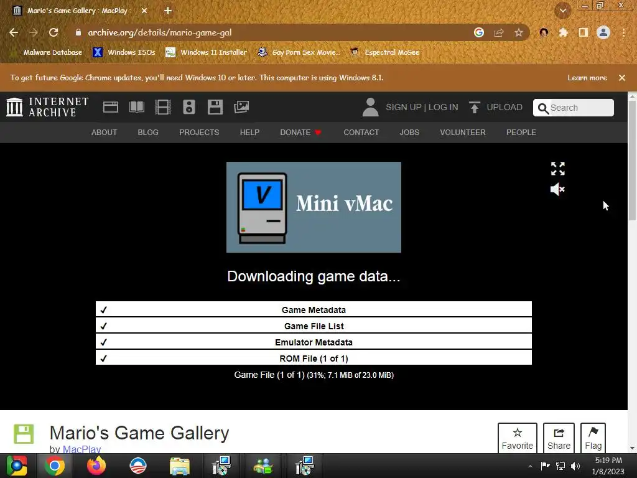Open the Web (Wayback) media icon
Viewport: 637px width, 478px height.
click(x=111, y=107)
